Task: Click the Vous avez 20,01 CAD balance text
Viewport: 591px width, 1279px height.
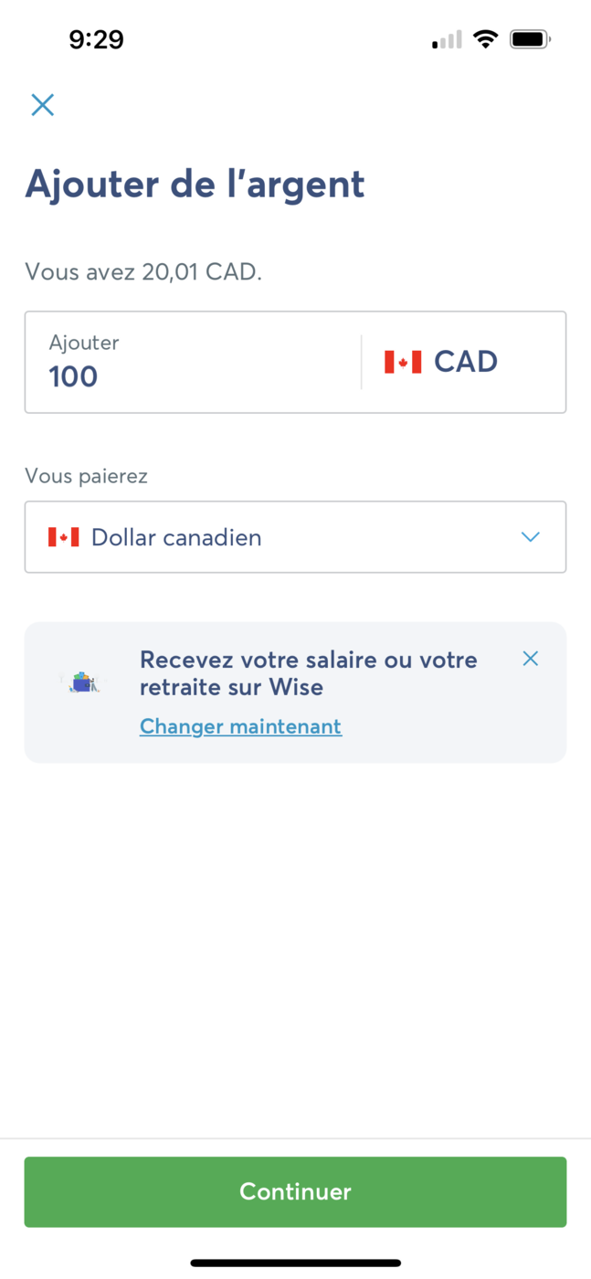Action: tap(142, 271)
